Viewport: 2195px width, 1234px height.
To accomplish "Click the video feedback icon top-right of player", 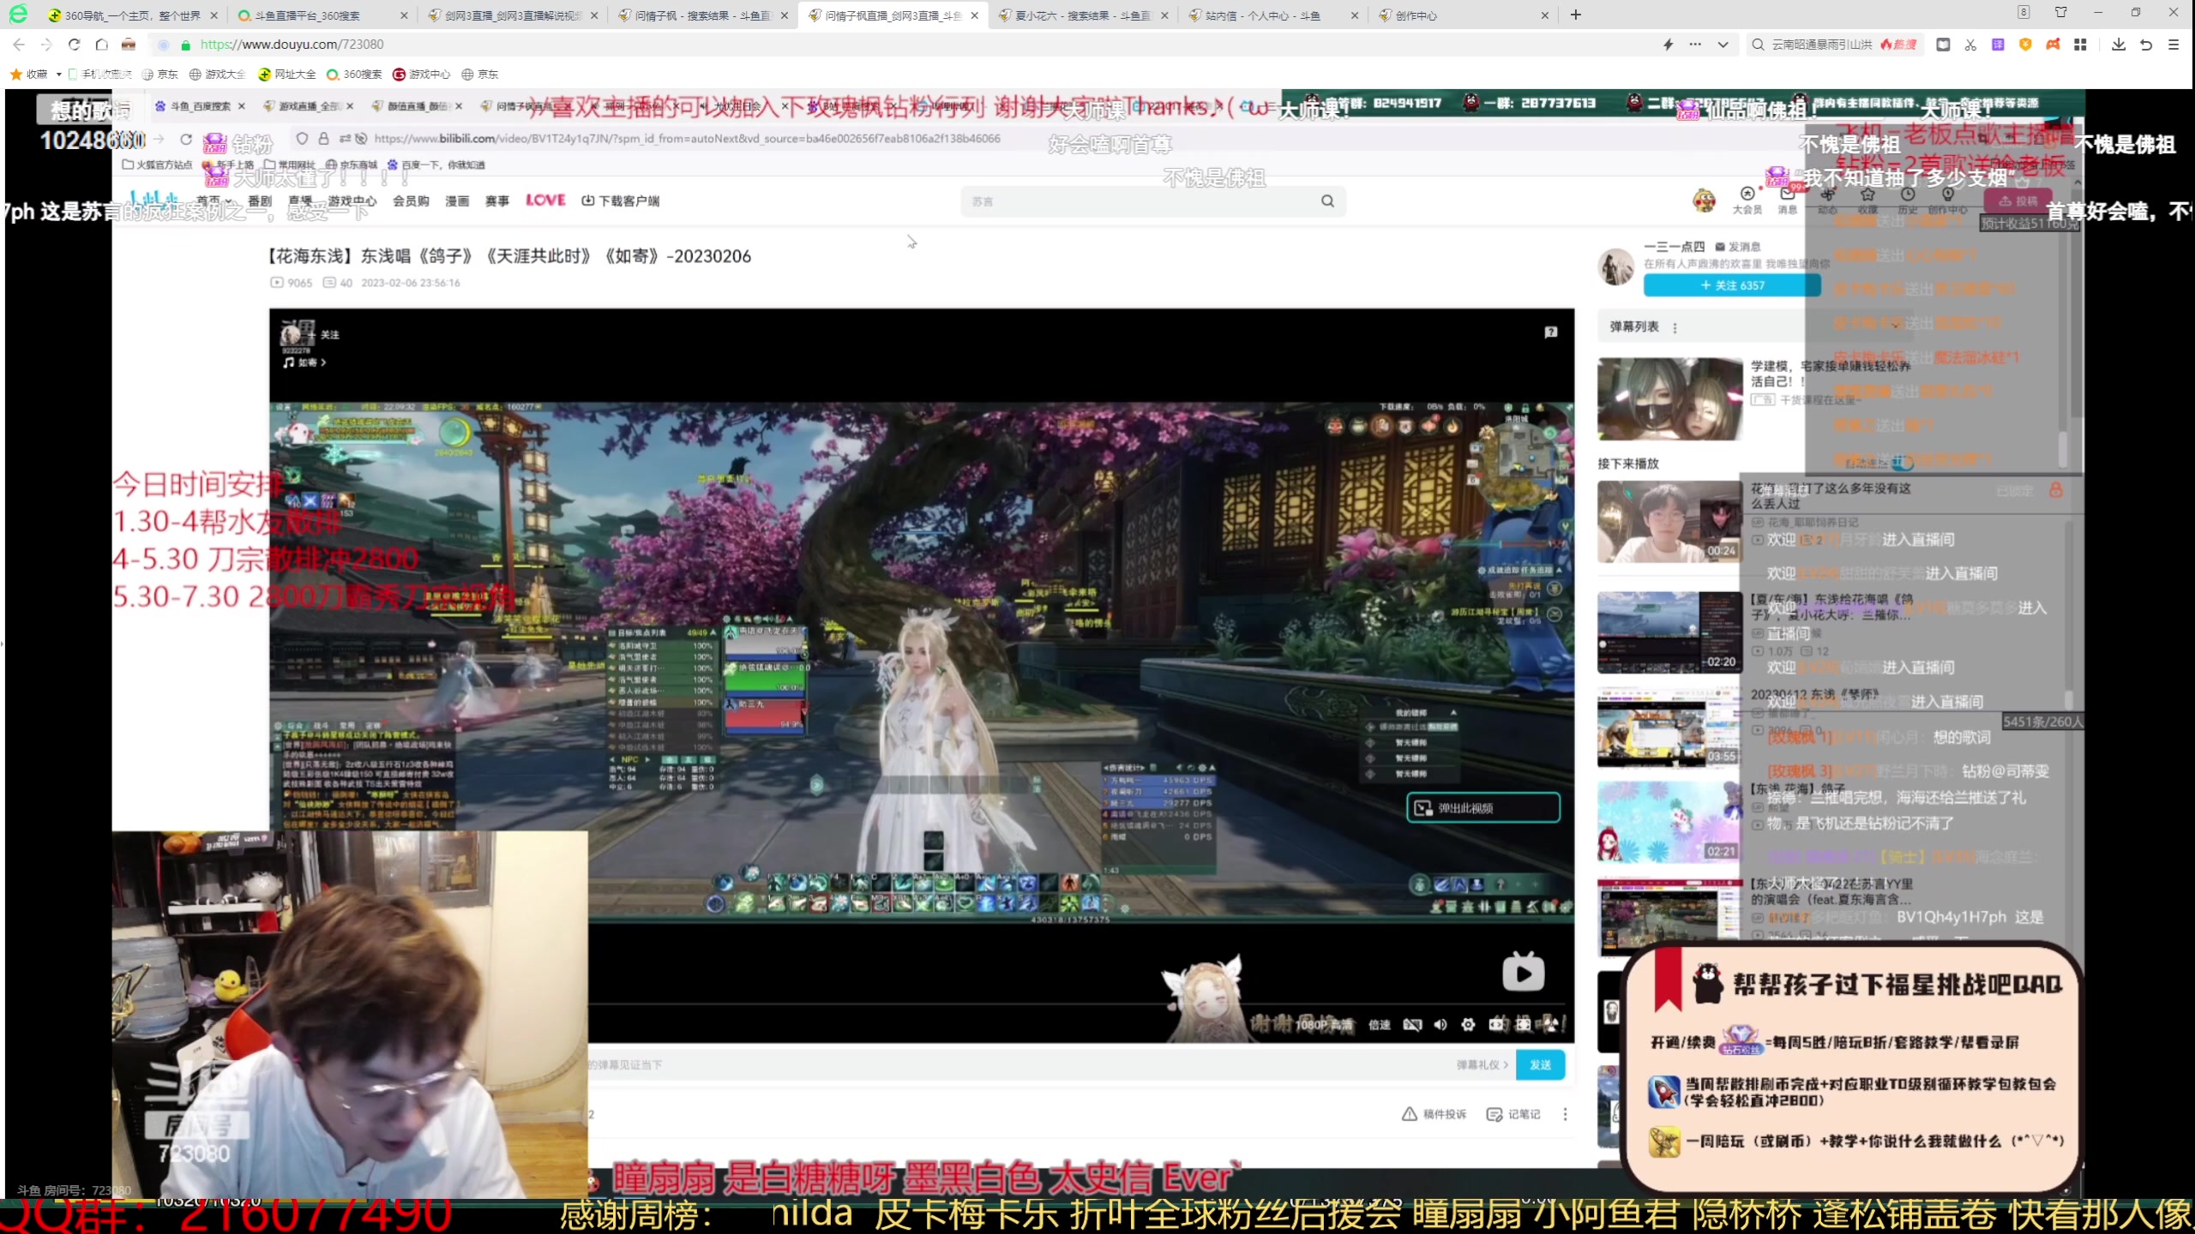I will point(1550,332).
